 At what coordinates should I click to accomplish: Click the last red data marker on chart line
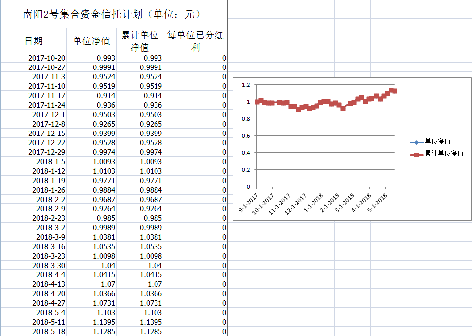[x=395, y=91]
